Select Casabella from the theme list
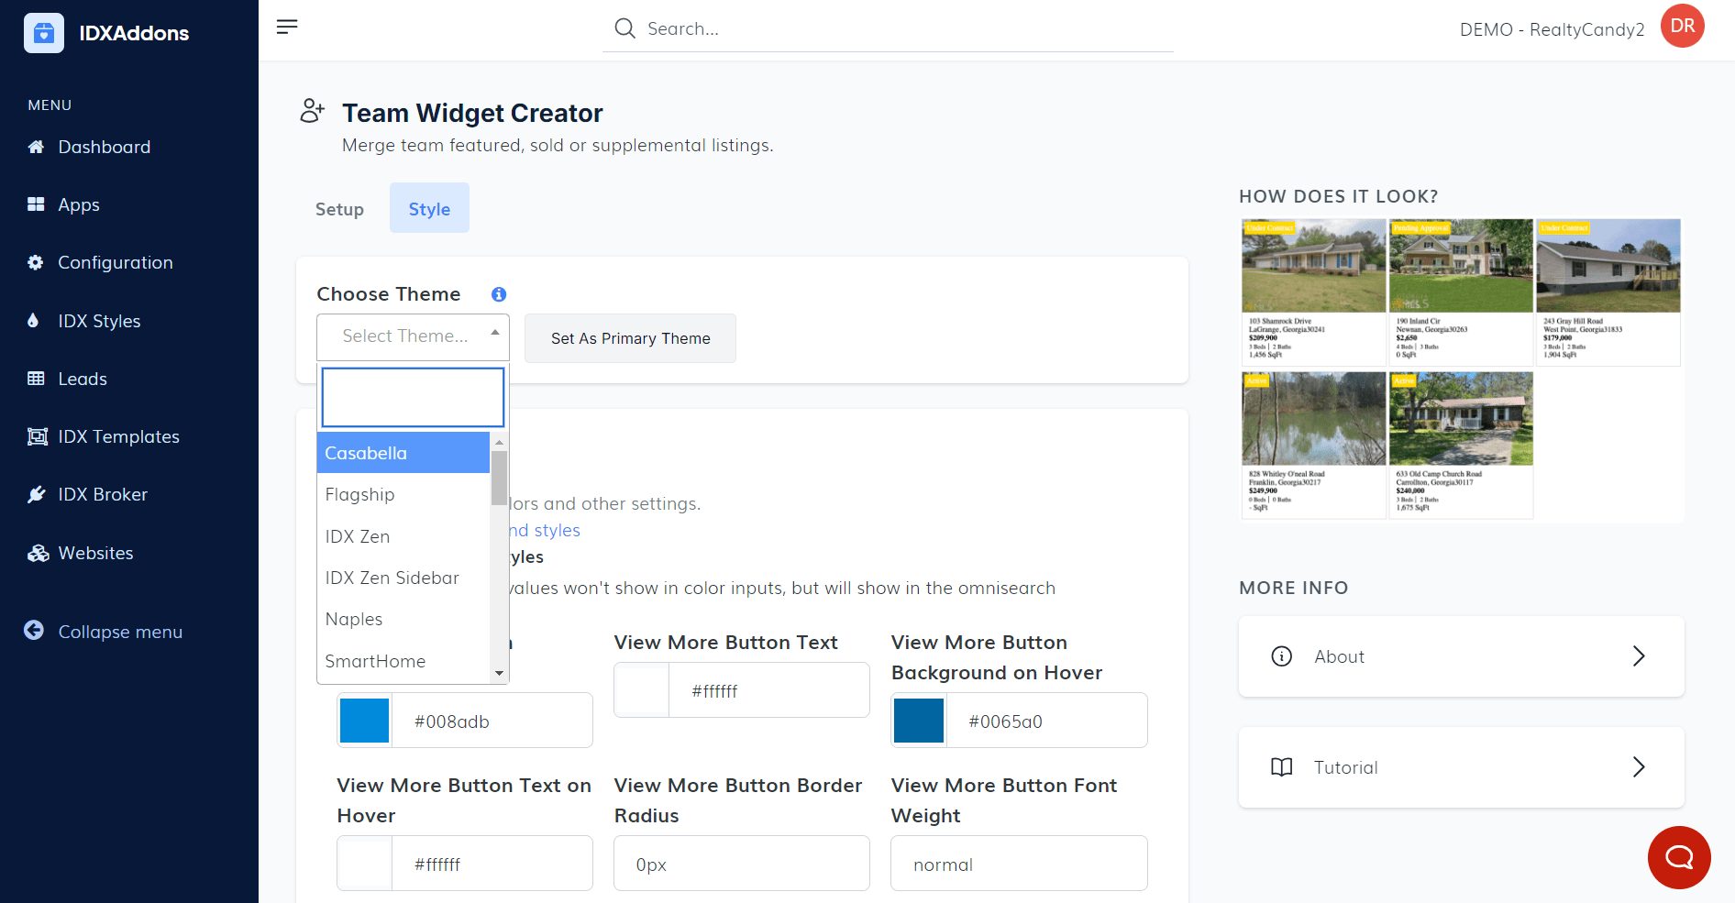This screenshot has height=903, width=1735. pyautogui.click(x=403, y=453)
